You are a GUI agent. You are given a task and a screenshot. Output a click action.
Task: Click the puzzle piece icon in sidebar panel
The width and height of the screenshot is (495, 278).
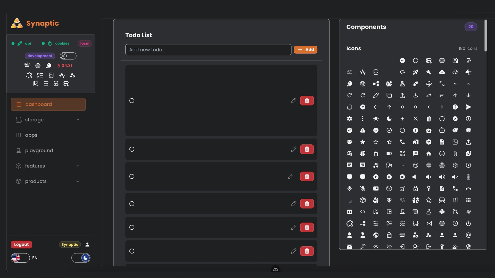coord(29,75)
